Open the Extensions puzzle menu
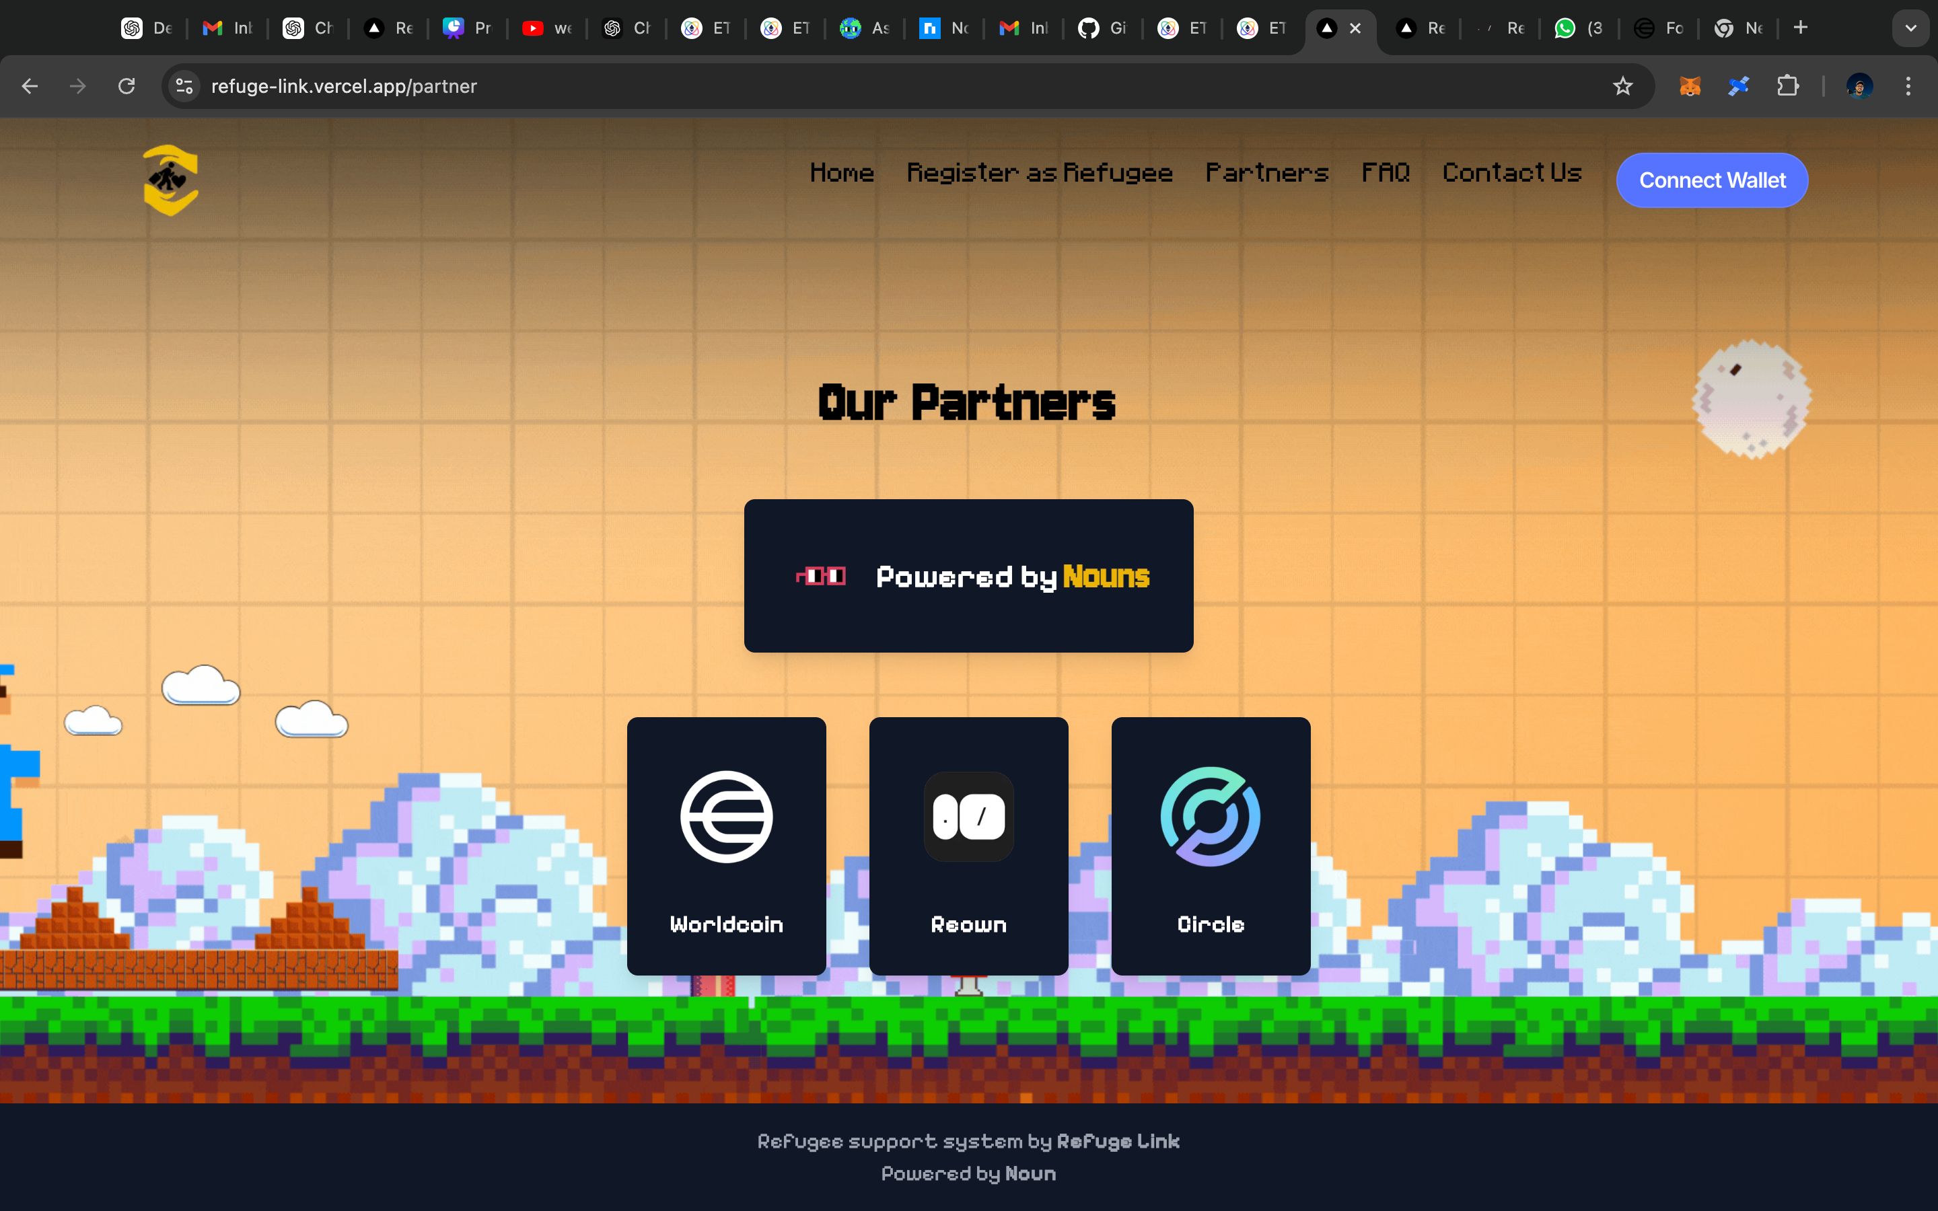 [x=1787, y=85]
